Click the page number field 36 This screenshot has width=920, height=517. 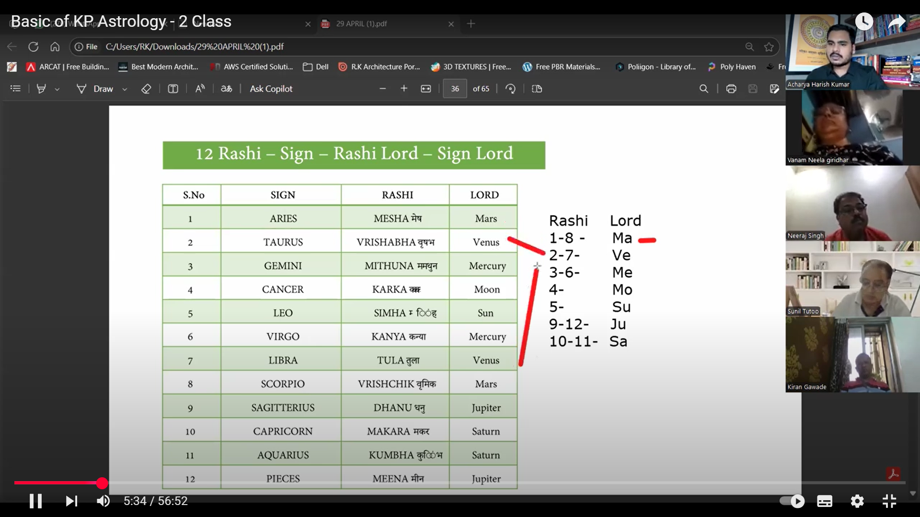[x=455, y=89]
